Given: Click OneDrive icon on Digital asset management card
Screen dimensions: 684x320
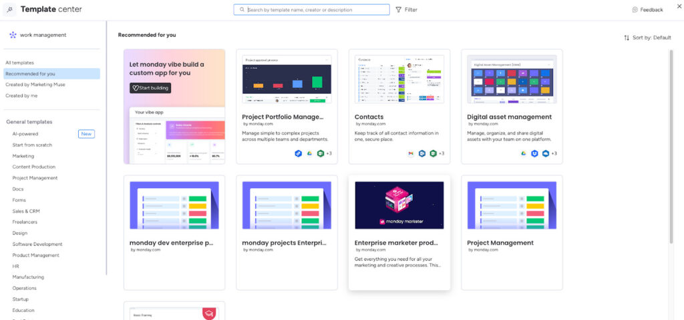Looking at the screenshot, I should click(x=546, y=153).
